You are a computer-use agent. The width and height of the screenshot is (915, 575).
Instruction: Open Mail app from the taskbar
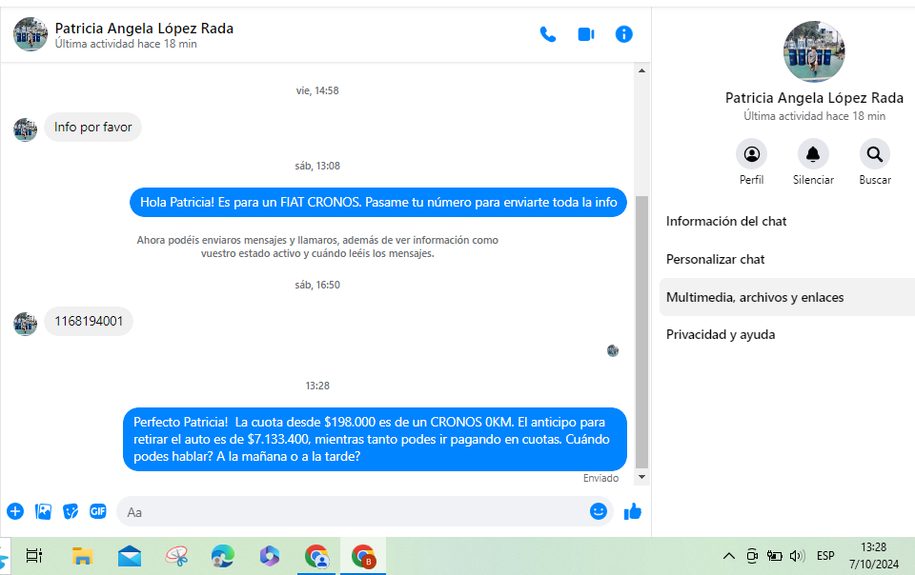pyautogui.click(x=130, y=556)
